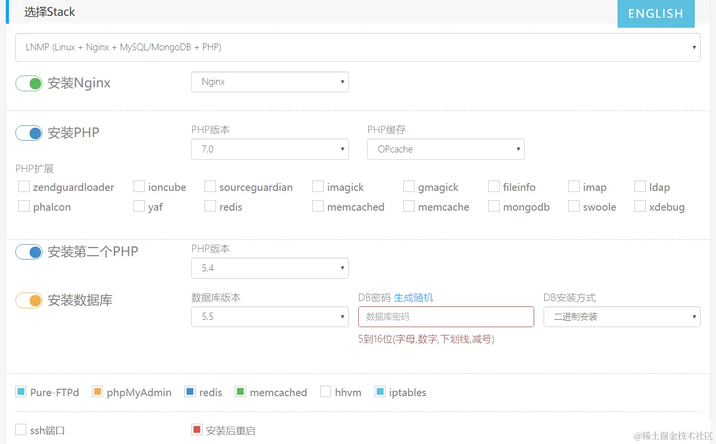Check the swoole extension
The width and height of the screenshot is (716, 444).
click(574, 206)
